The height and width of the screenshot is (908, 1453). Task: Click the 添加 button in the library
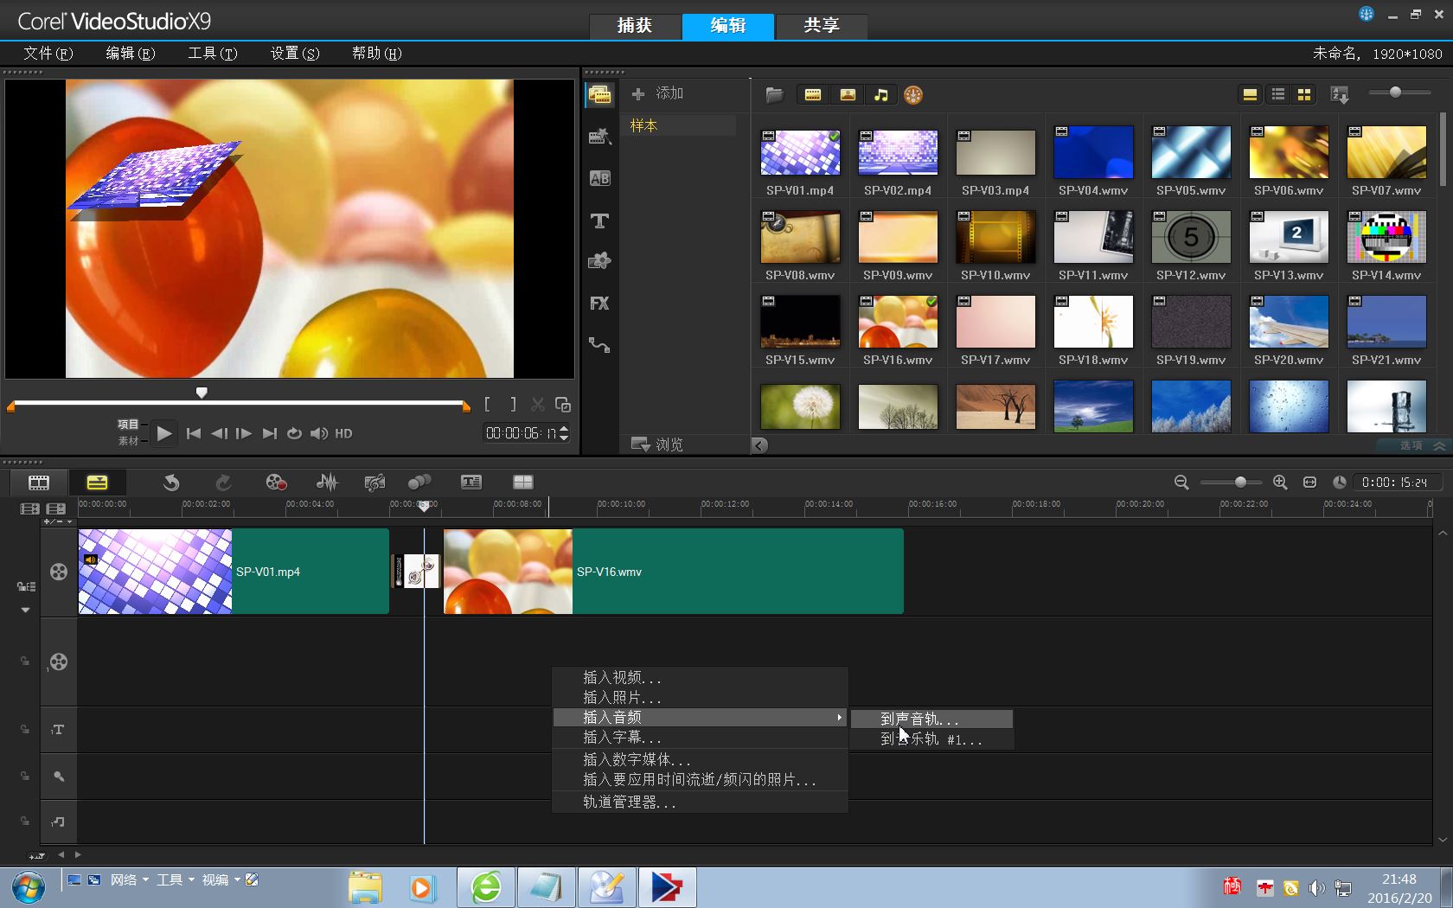tap(657, 93)
